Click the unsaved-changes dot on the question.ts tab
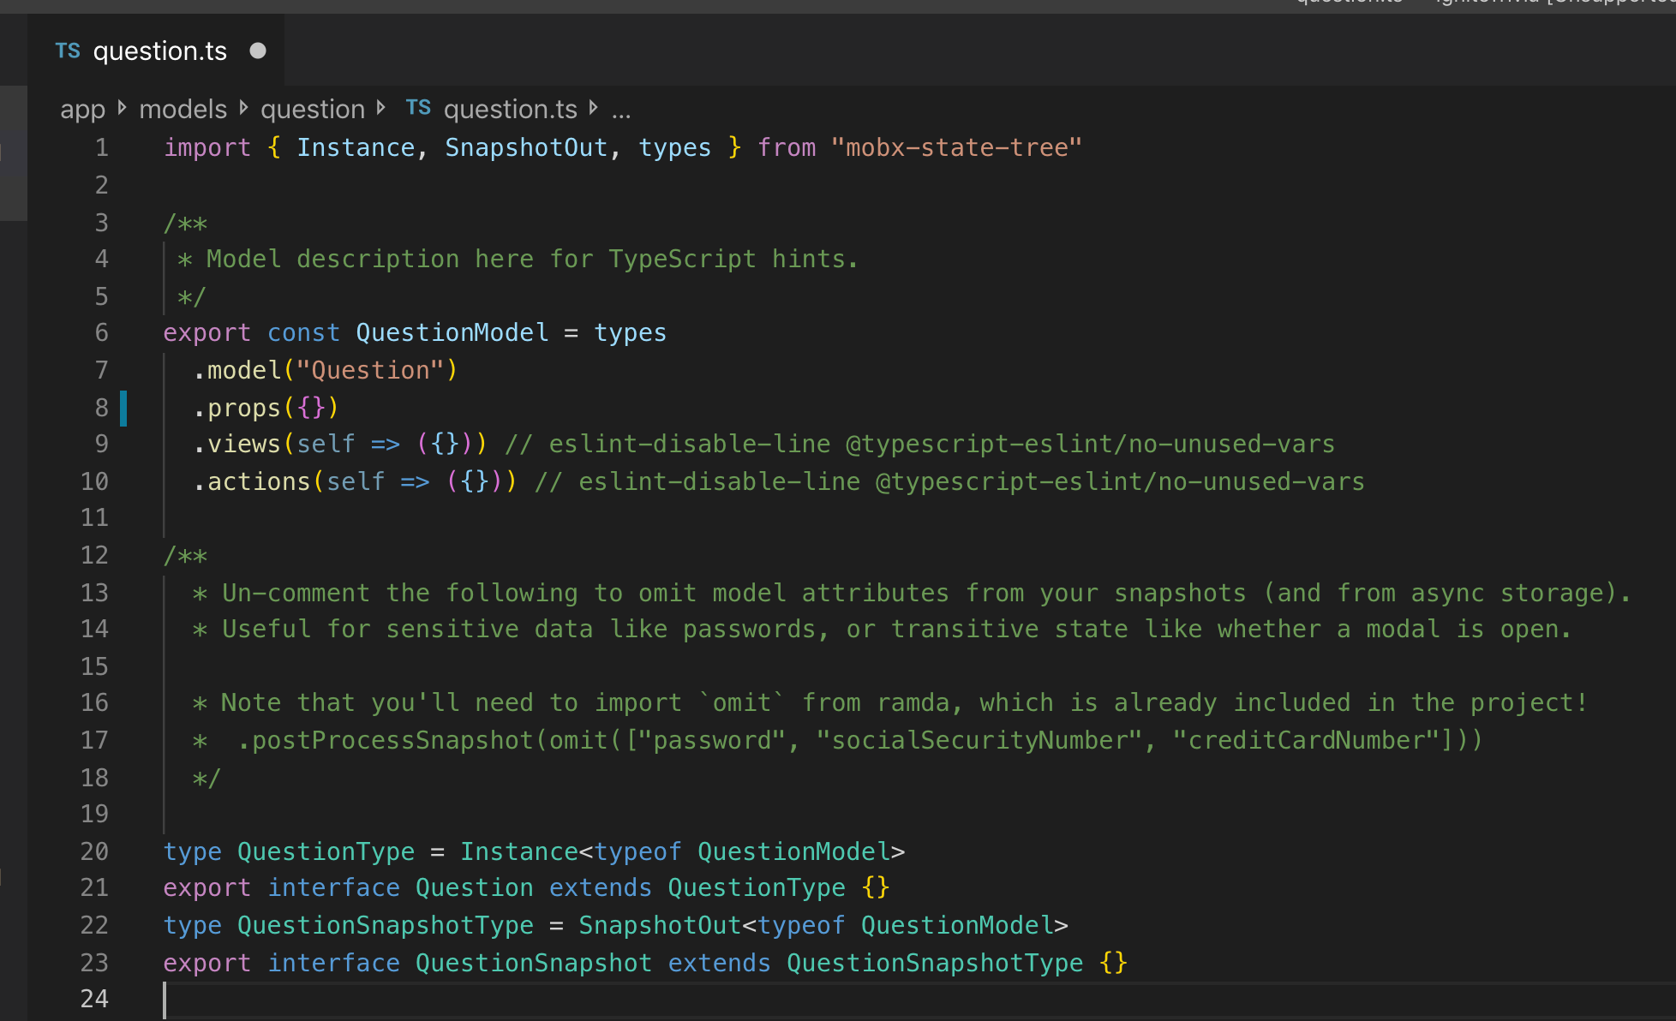This screenshot has width=1676, height=1021. 258,51
